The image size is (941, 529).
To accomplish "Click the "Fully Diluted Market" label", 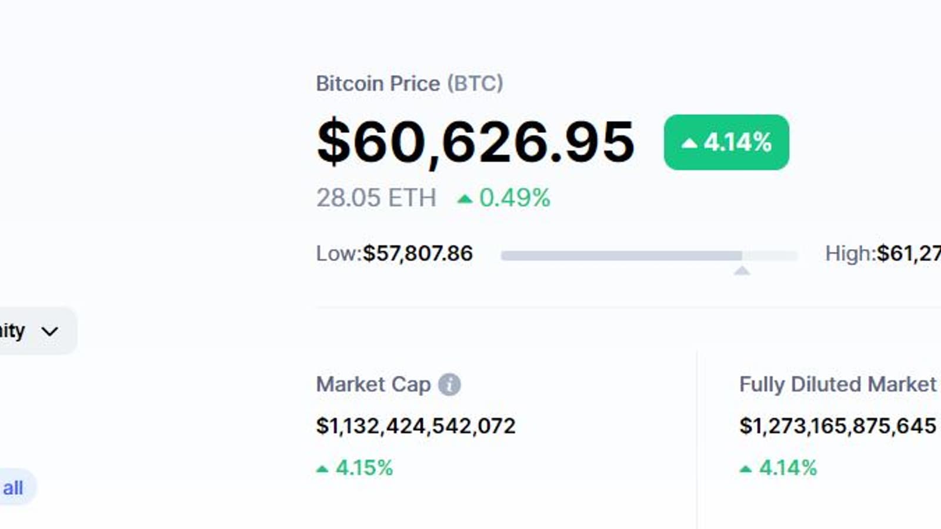I will tap(837, 384).
